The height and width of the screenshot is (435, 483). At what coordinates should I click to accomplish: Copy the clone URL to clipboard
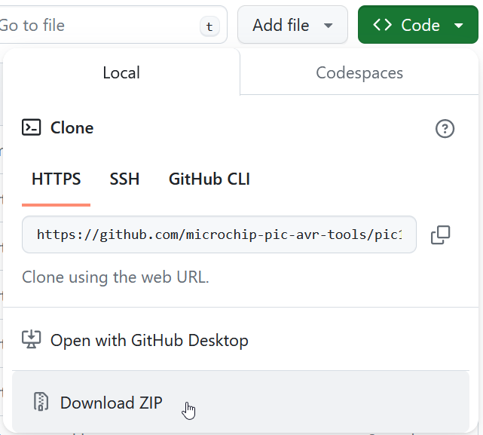click(x=441, y=235)
